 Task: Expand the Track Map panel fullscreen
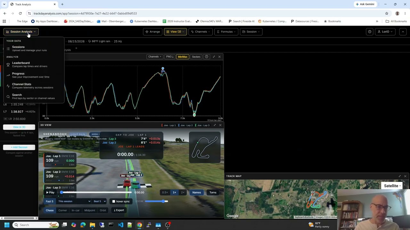tap(399, 176)
